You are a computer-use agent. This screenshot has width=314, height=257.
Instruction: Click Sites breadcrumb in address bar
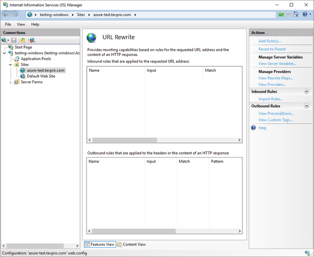click(81, 15)
